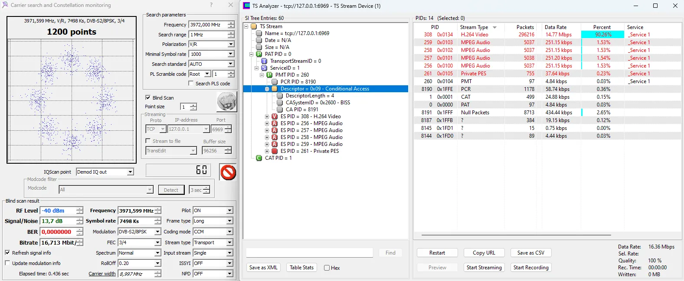The height and width of the screenshot is (281, 684).
Task: Click the green PMT PID 260 icon
Action: [x=269, y=75]
